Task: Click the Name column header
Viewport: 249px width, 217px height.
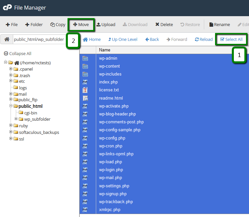Action: coord(105,50)
